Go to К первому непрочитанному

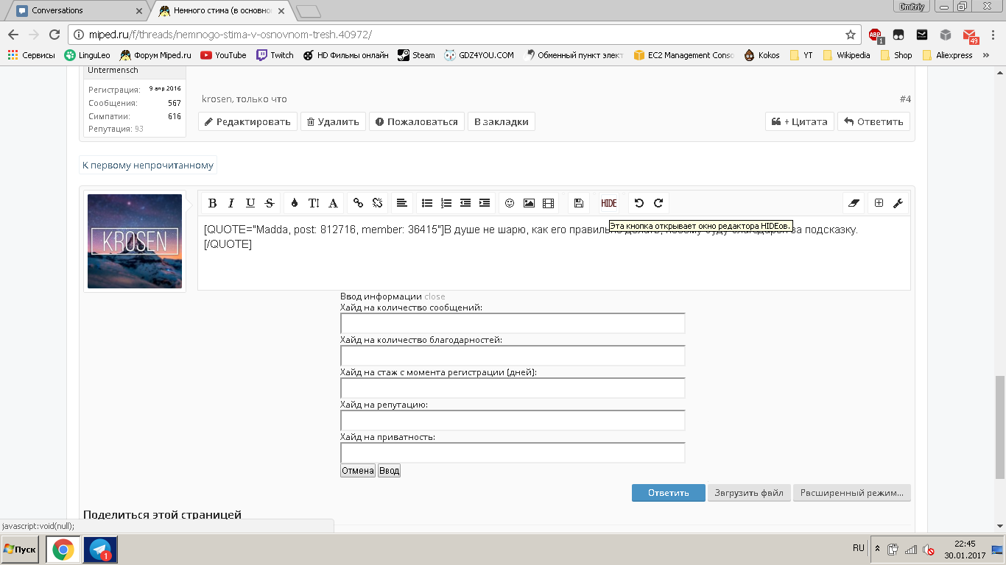148,165
